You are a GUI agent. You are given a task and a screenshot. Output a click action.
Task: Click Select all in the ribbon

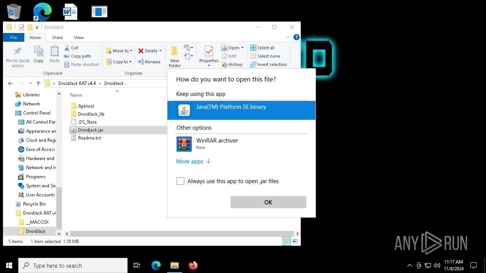coord(262,48)
